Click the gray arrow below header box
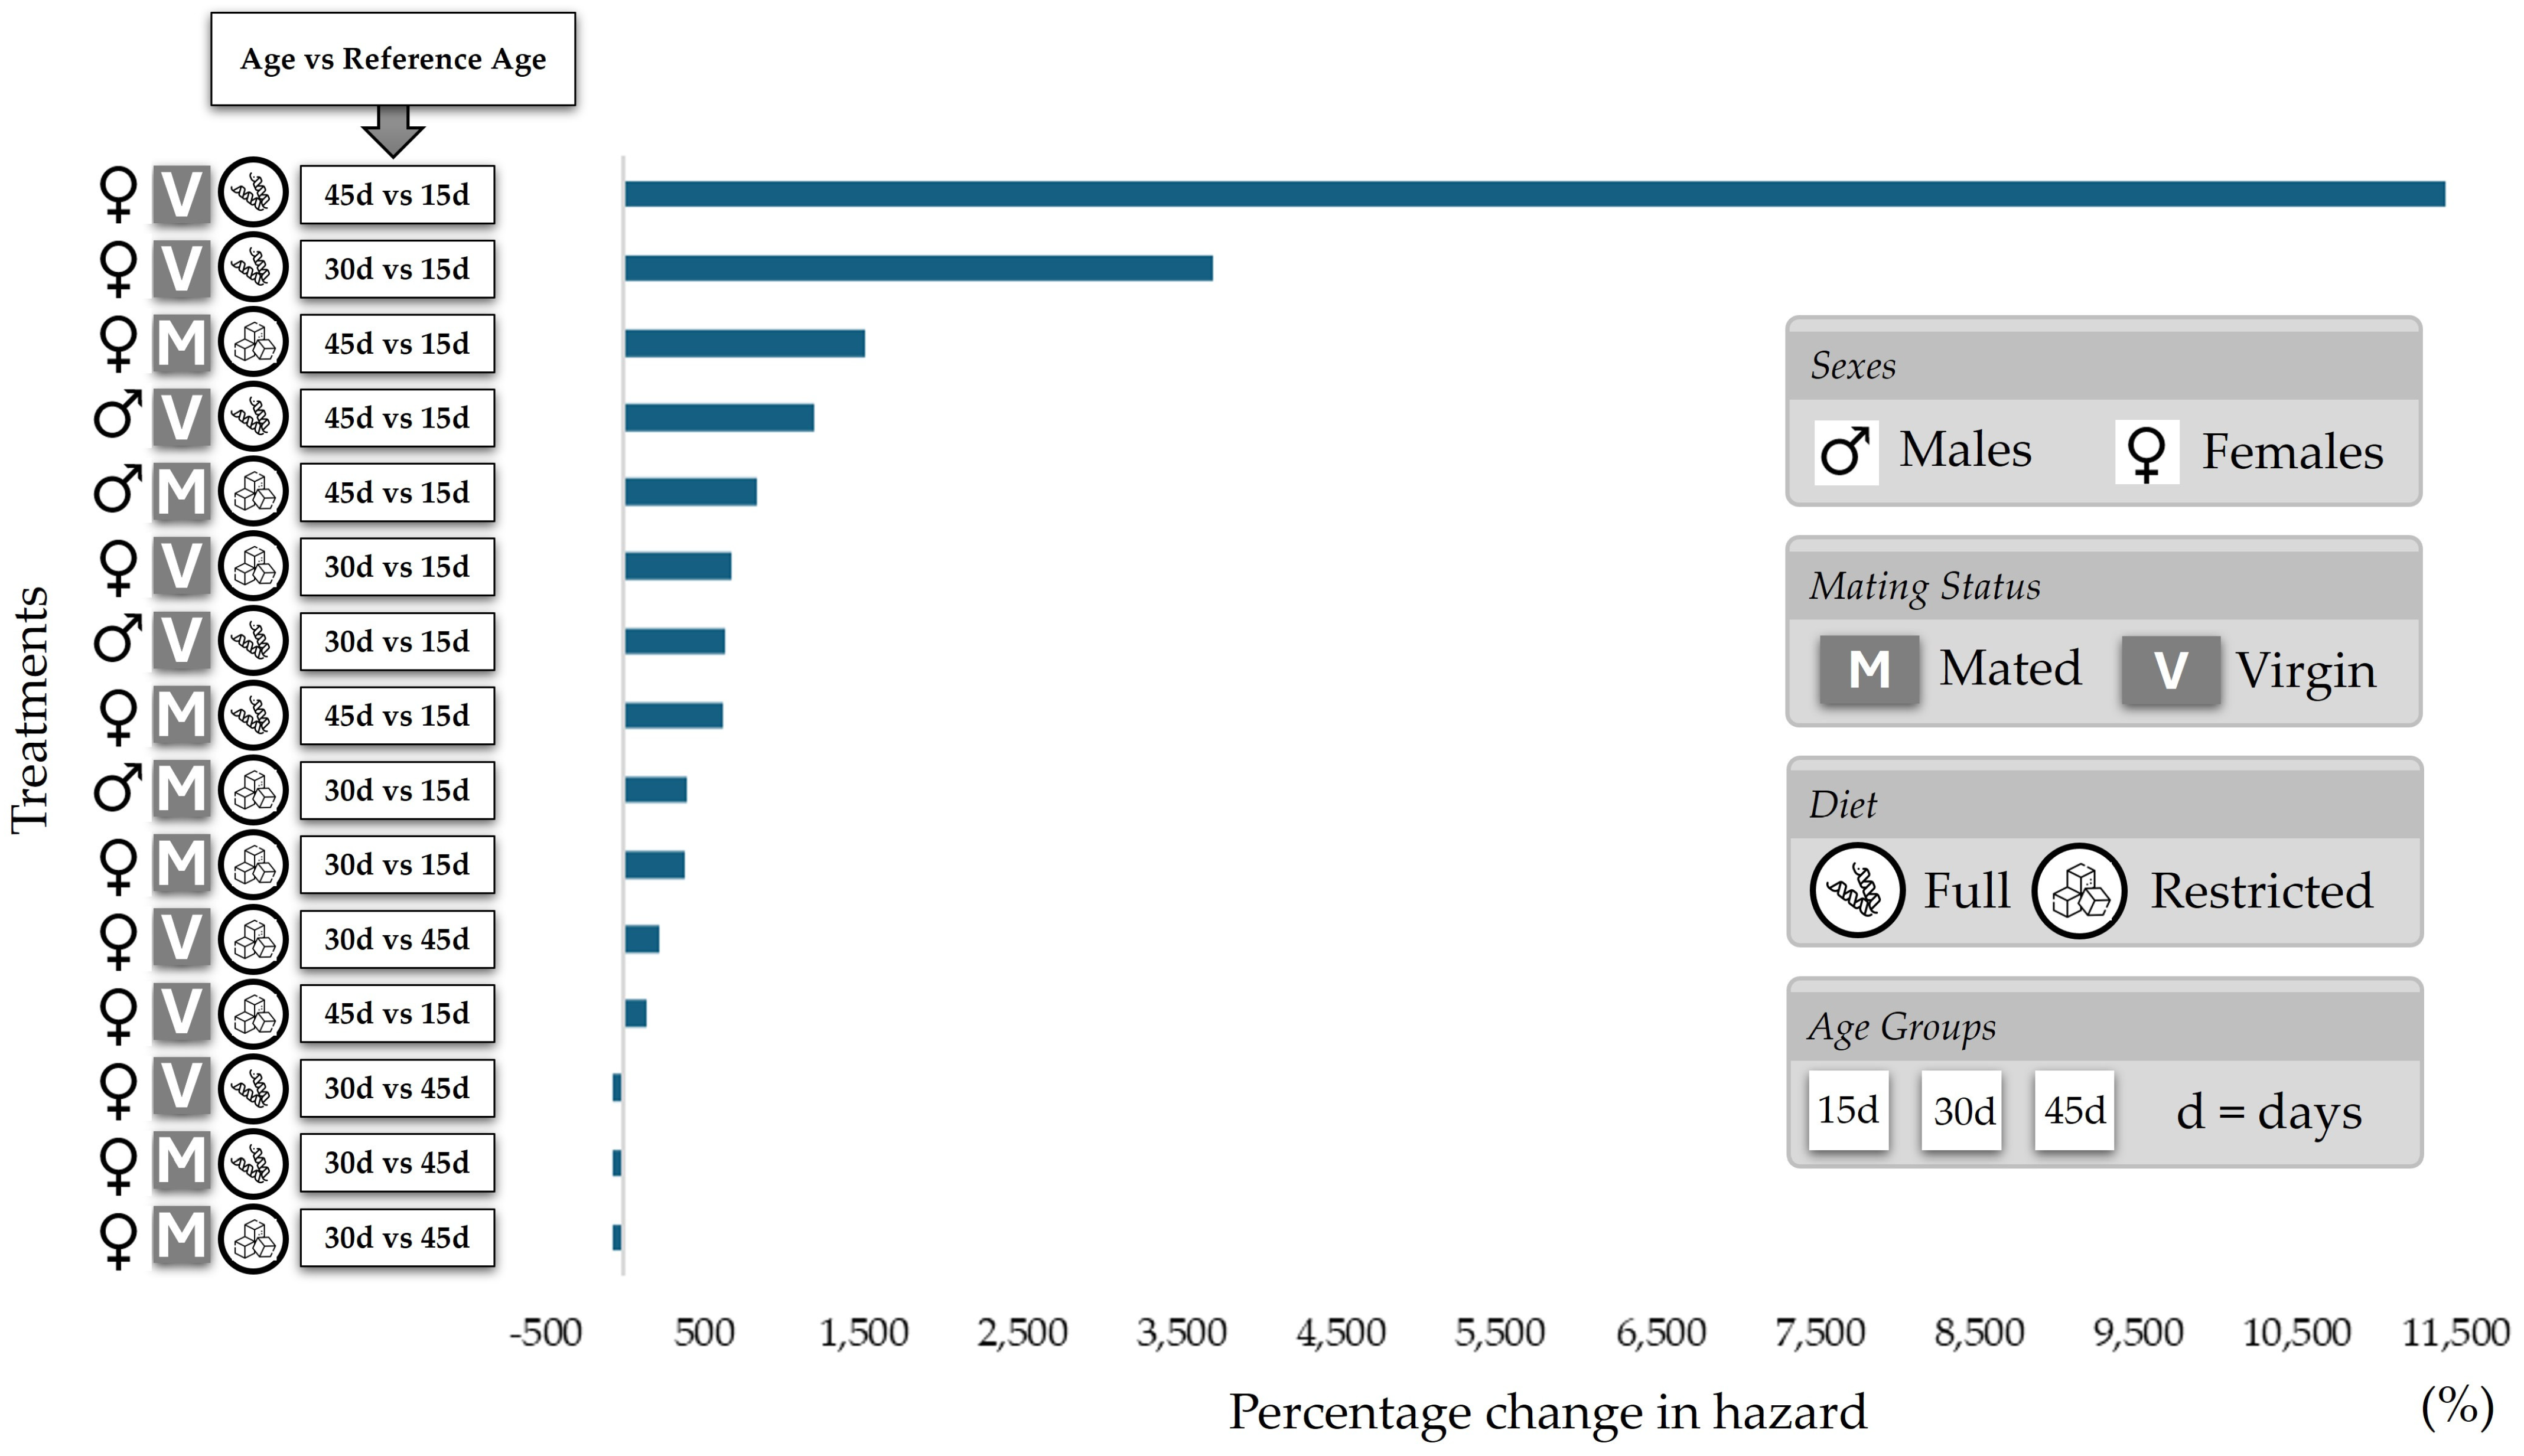This screenshot has height=1456, width=2524. [x=393, y=132]
